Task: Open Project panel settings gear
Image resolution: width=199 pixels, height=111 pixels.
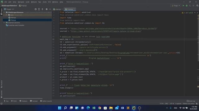Action: [x=47, y=9]
